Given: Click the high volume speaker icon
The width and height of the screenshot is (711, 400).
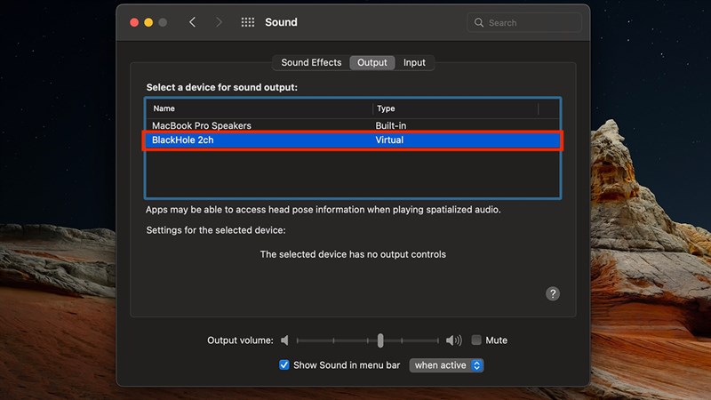Looking at the screenshot, I should pos(453,340).
